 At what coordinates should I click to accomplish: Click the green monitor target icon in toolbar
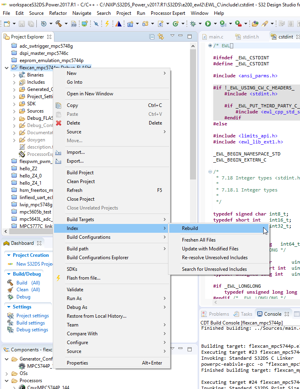click(84, 24)
